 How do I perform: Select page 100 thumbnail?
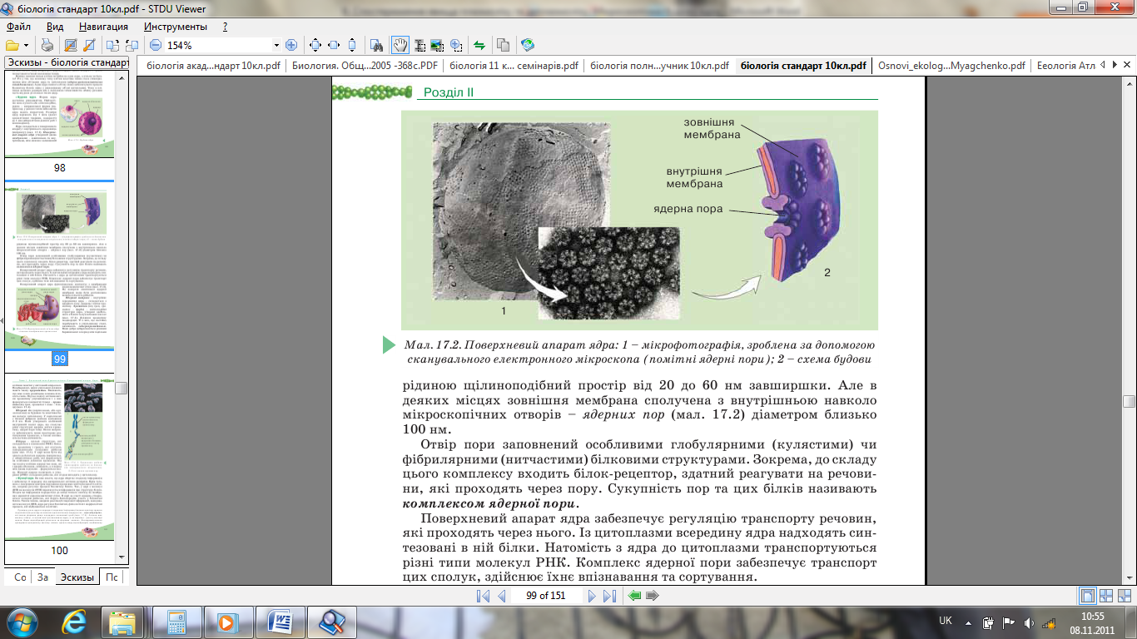[60, 458]
